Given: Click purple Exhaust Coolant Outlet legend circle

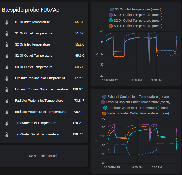Looking at the screenshot, I should click(103, 102).
